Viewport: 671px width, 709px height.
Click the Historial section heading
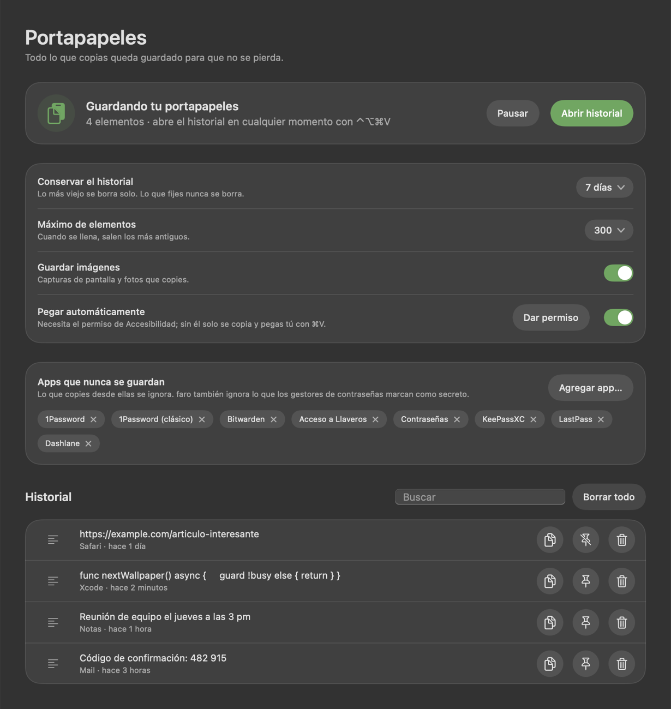click(x=49, y=497)
